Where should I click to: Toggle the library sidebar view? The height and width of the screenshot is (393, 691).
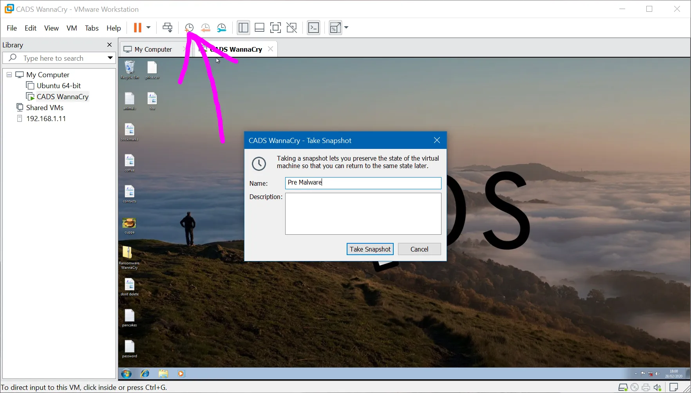pyautogui.click(x=243, y=28)
